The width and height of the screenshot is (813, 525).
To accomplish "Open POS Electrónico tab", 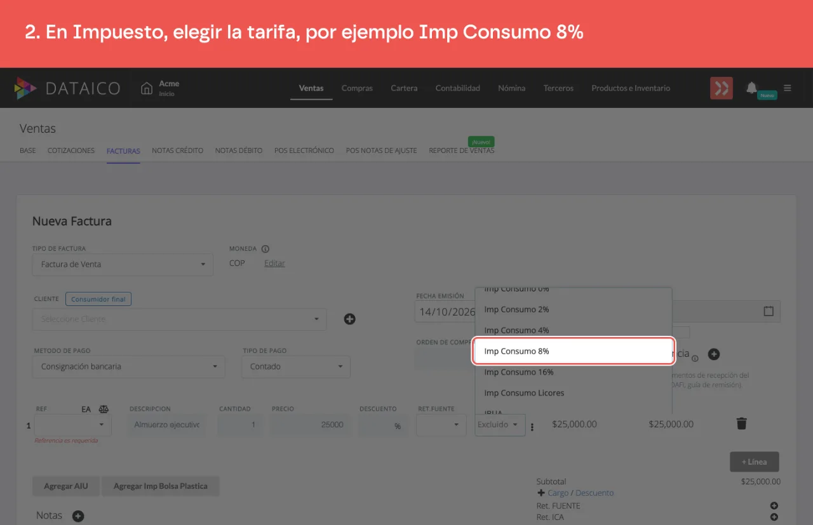I will point(304,150).
